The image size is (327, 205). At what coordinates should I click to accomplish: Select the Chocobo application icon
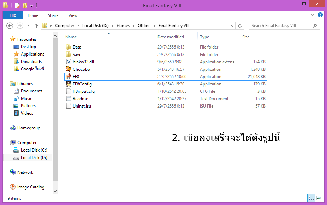[x=69, y=69]
